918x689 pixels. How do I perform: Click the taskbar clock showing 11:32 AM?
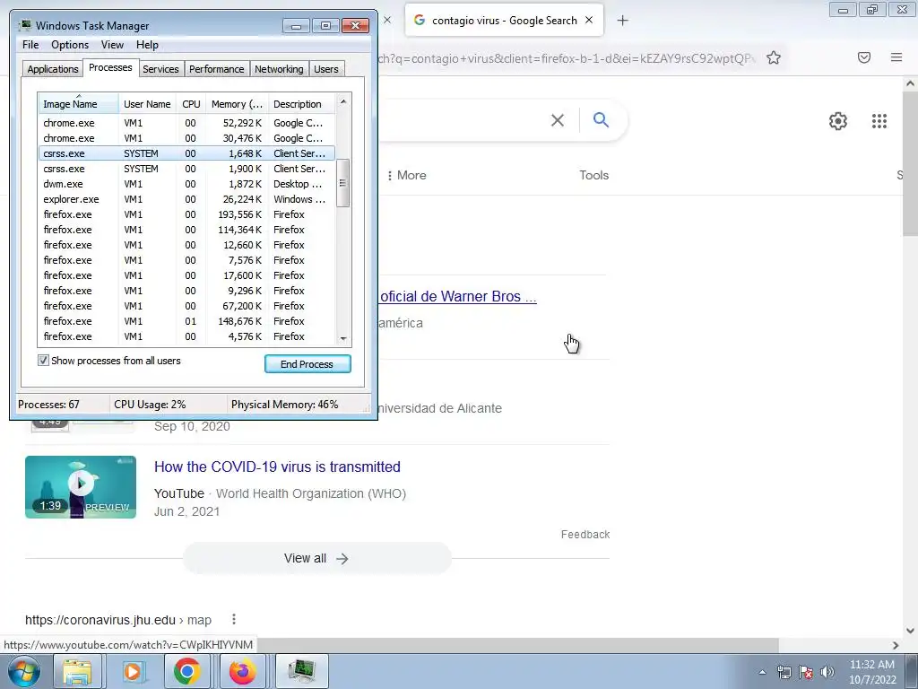click(x=871, y=672)
